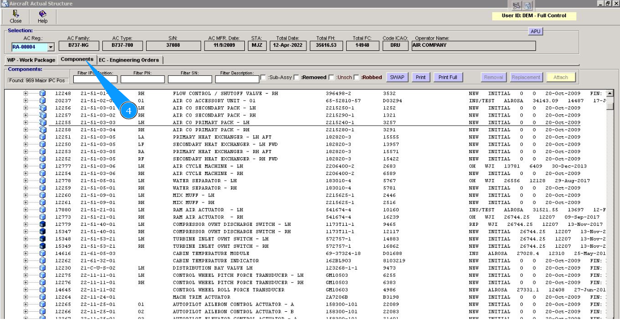Open the AC Reg. dropdown RA-00004
The height and width of the screenshot is (322, 620).
coord(51,48)
